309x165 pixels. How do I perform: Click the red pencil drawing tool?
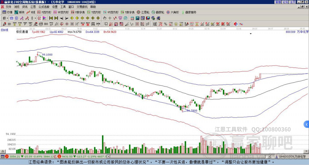click(4, 24)
